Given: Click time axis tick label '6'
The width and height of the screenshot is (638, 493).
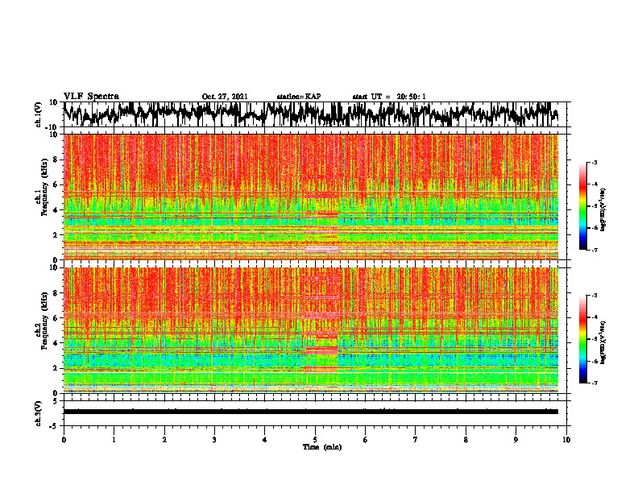Looking at the screenshot, I should click(x=365, y=440).
